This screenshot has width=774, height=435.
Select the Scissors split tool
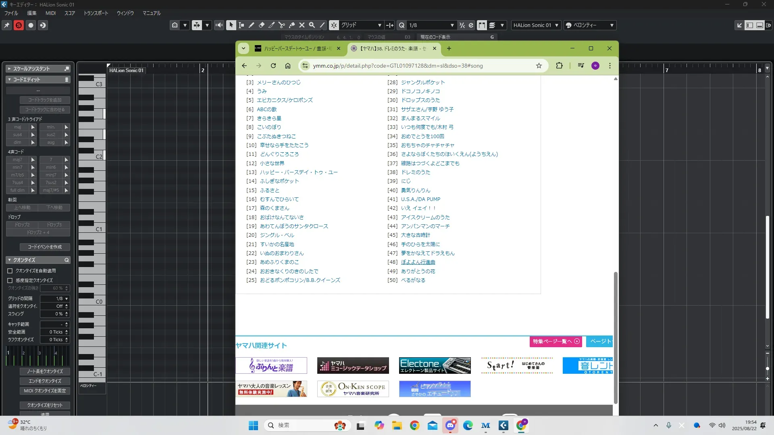[282, 25]
